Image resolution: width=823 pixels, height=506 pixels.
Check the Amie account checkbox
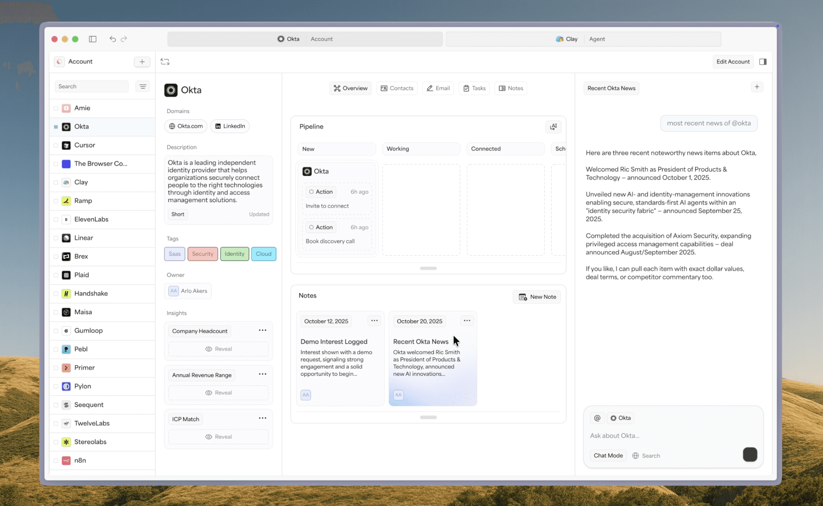coord(56,108)
